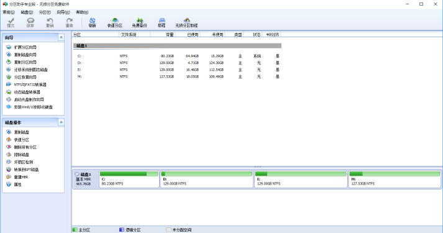Select the D: 129.00GB block in disk map
The image size is (443, 233).
[x=206, y=179]
